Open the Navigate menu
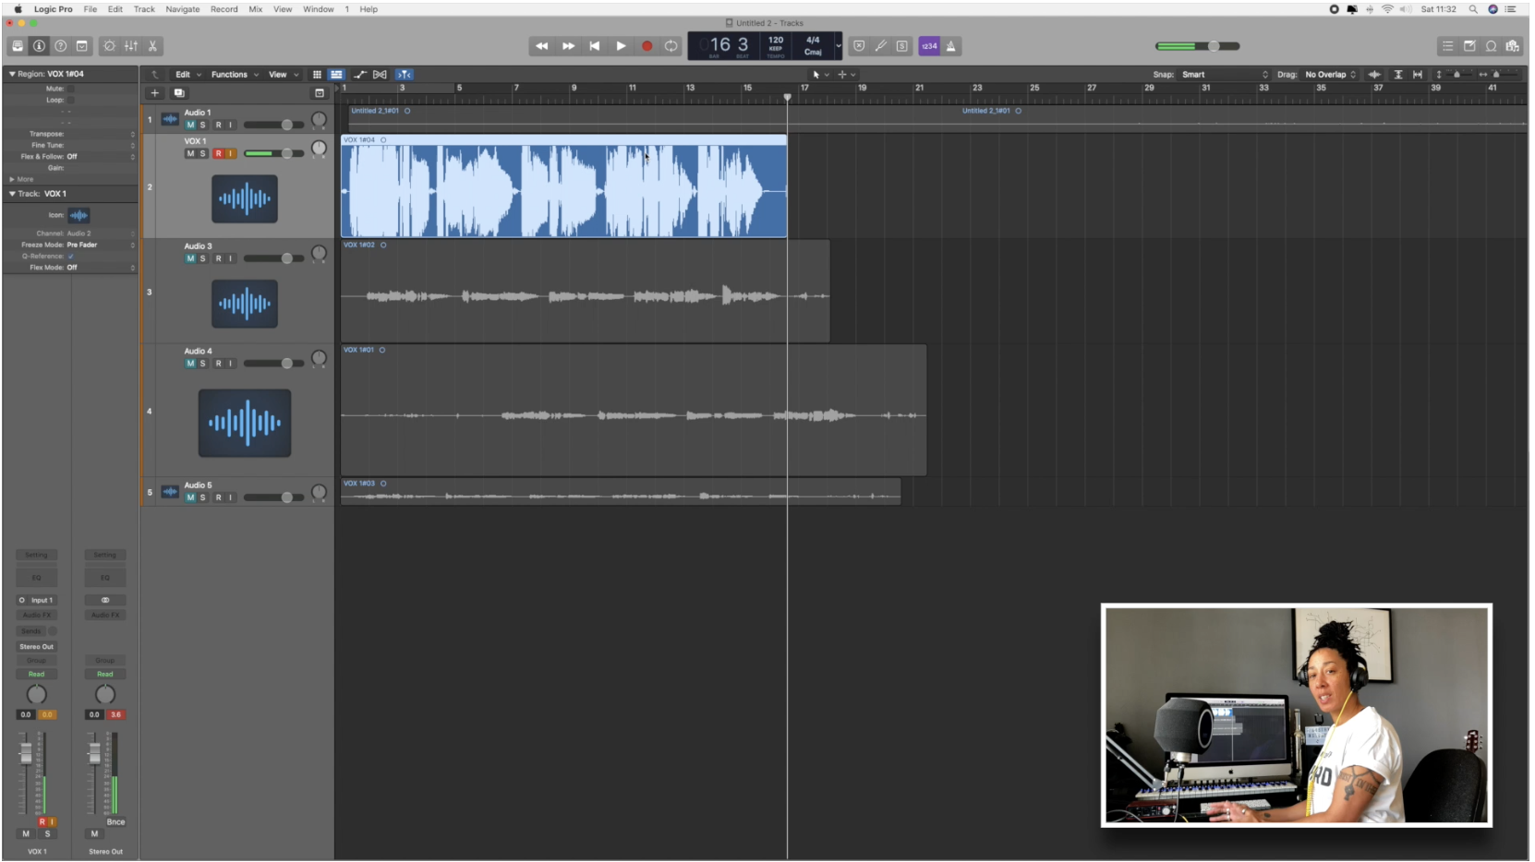Screen dimensions: 1535x862 [183, 9]
